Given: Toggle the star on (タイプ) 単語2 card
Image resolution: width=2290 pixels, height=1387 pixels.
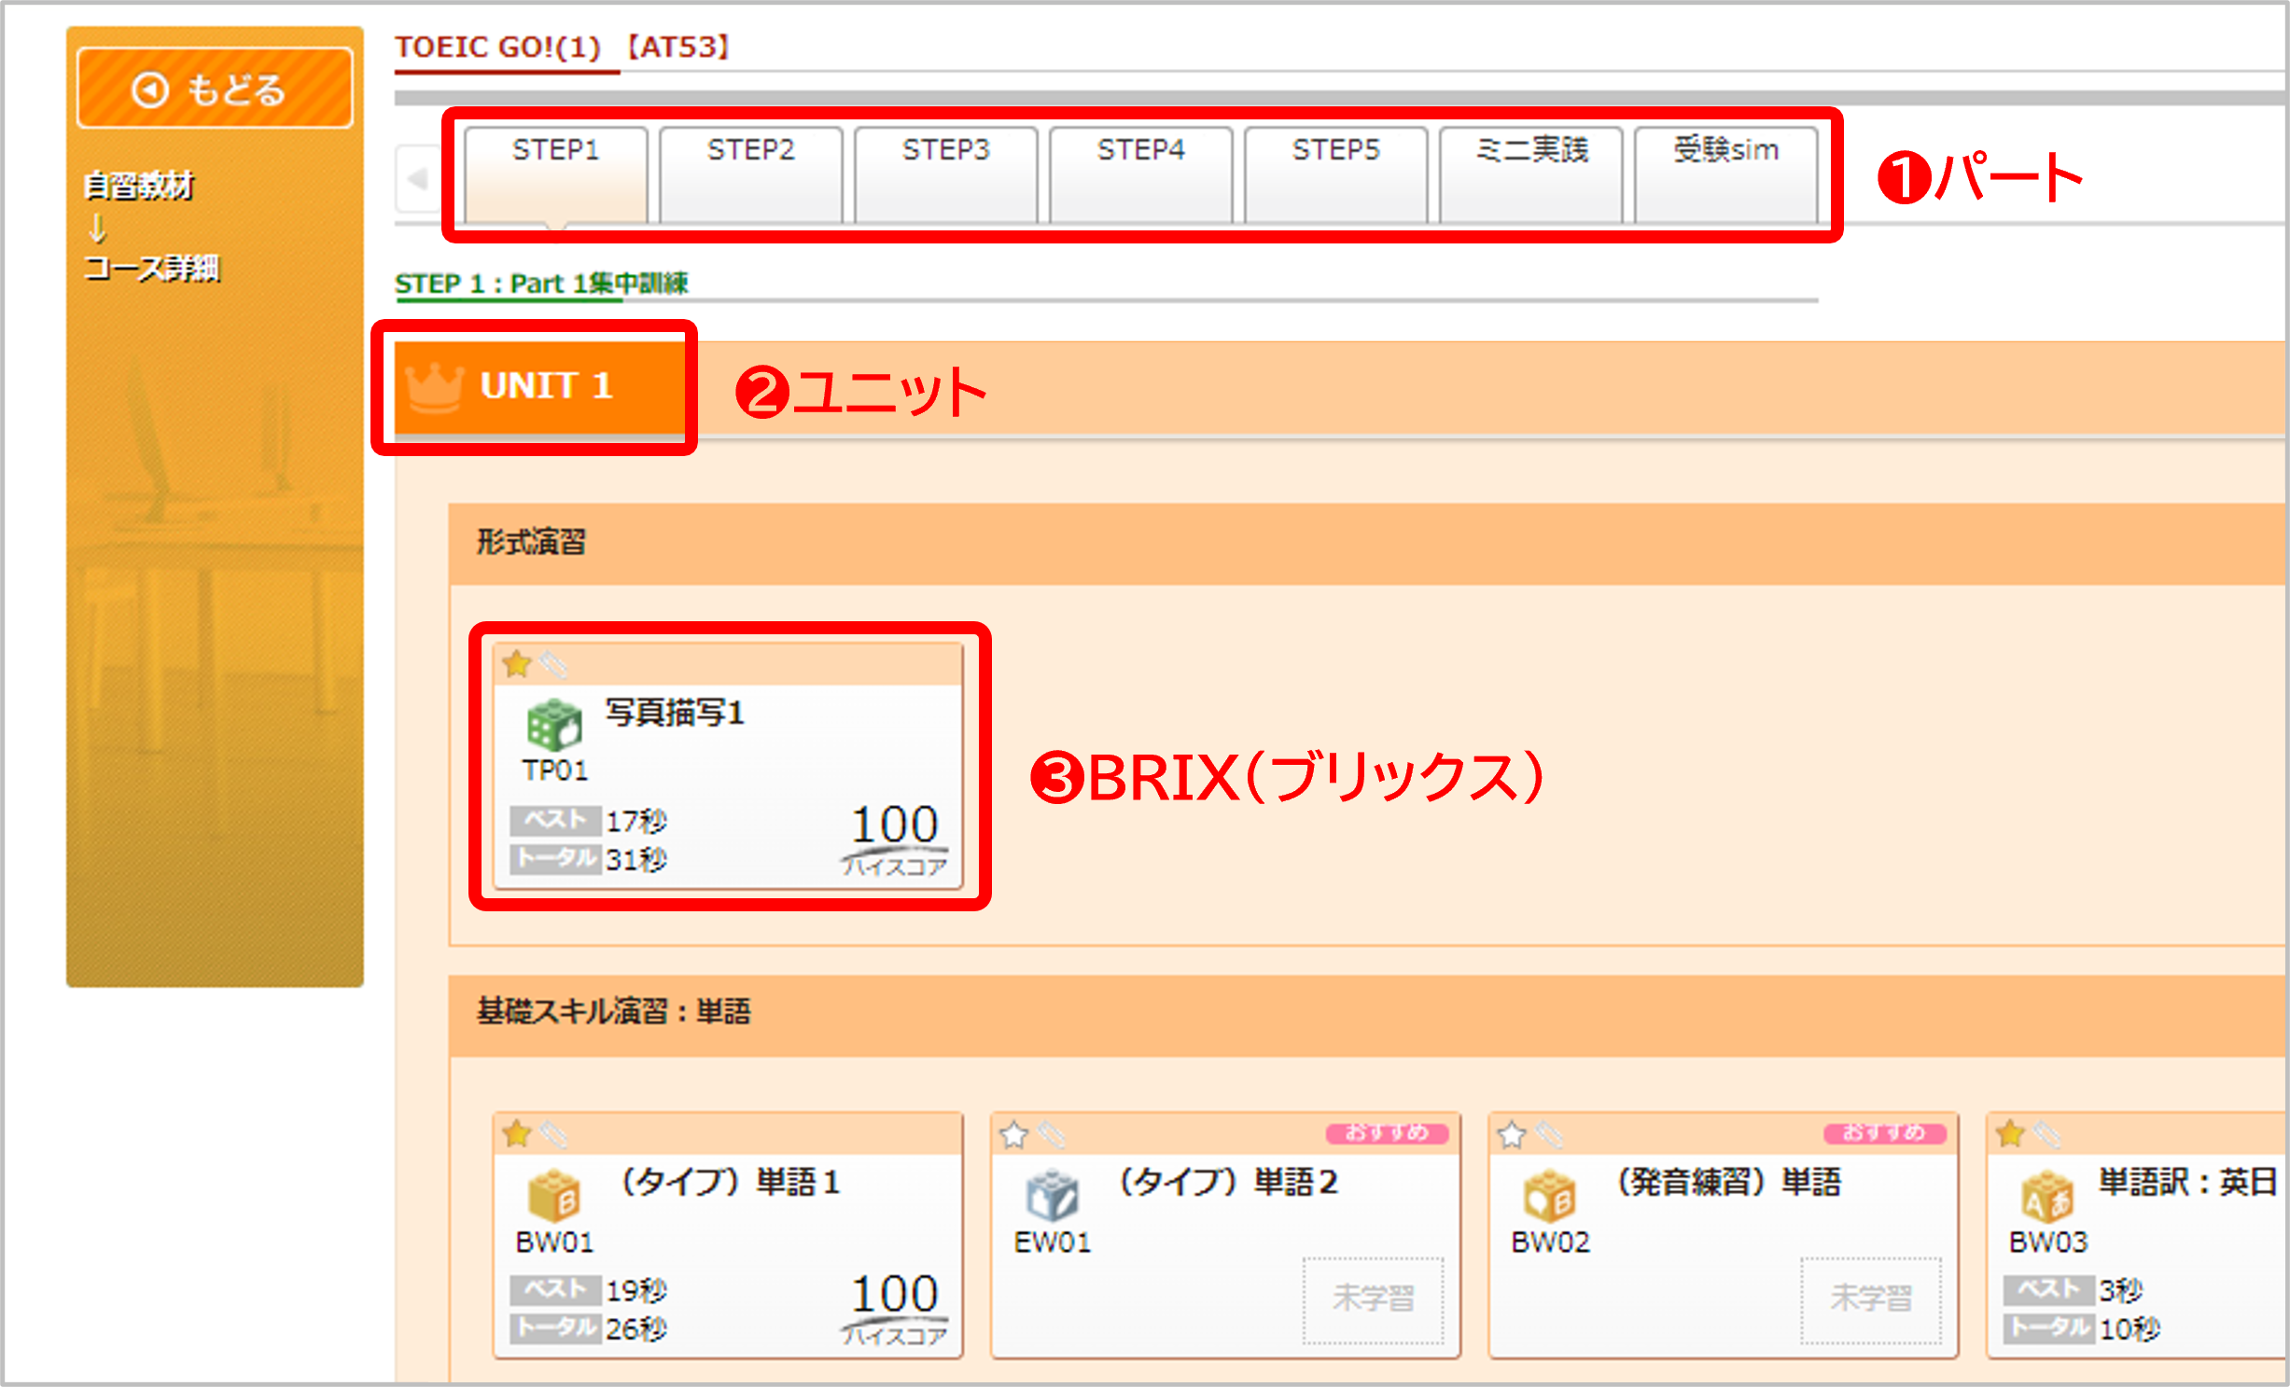Looking at the screenshot, I should pos(1014,1134).
